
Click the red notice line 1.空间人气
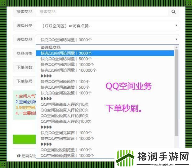[26, 96]
